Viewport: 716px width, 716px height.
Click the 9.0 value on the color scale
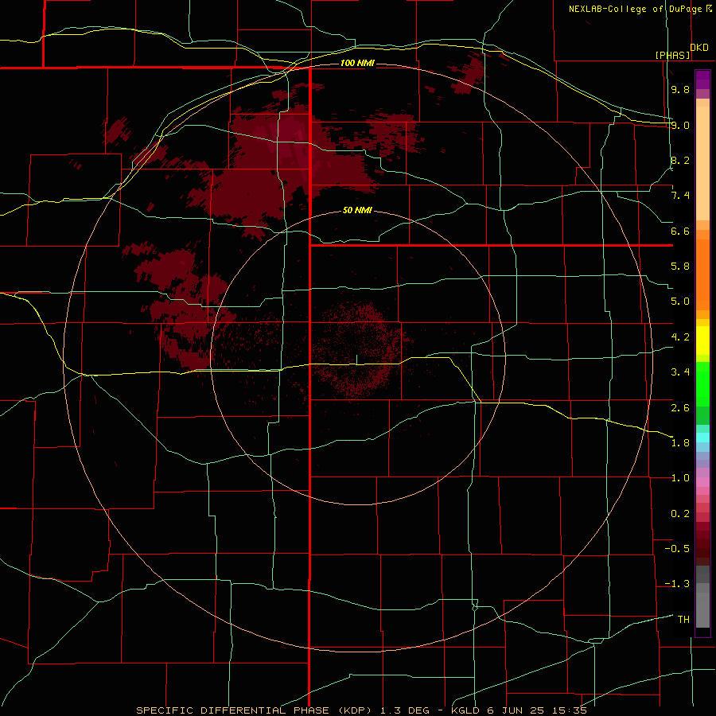[x=680, y=125]
